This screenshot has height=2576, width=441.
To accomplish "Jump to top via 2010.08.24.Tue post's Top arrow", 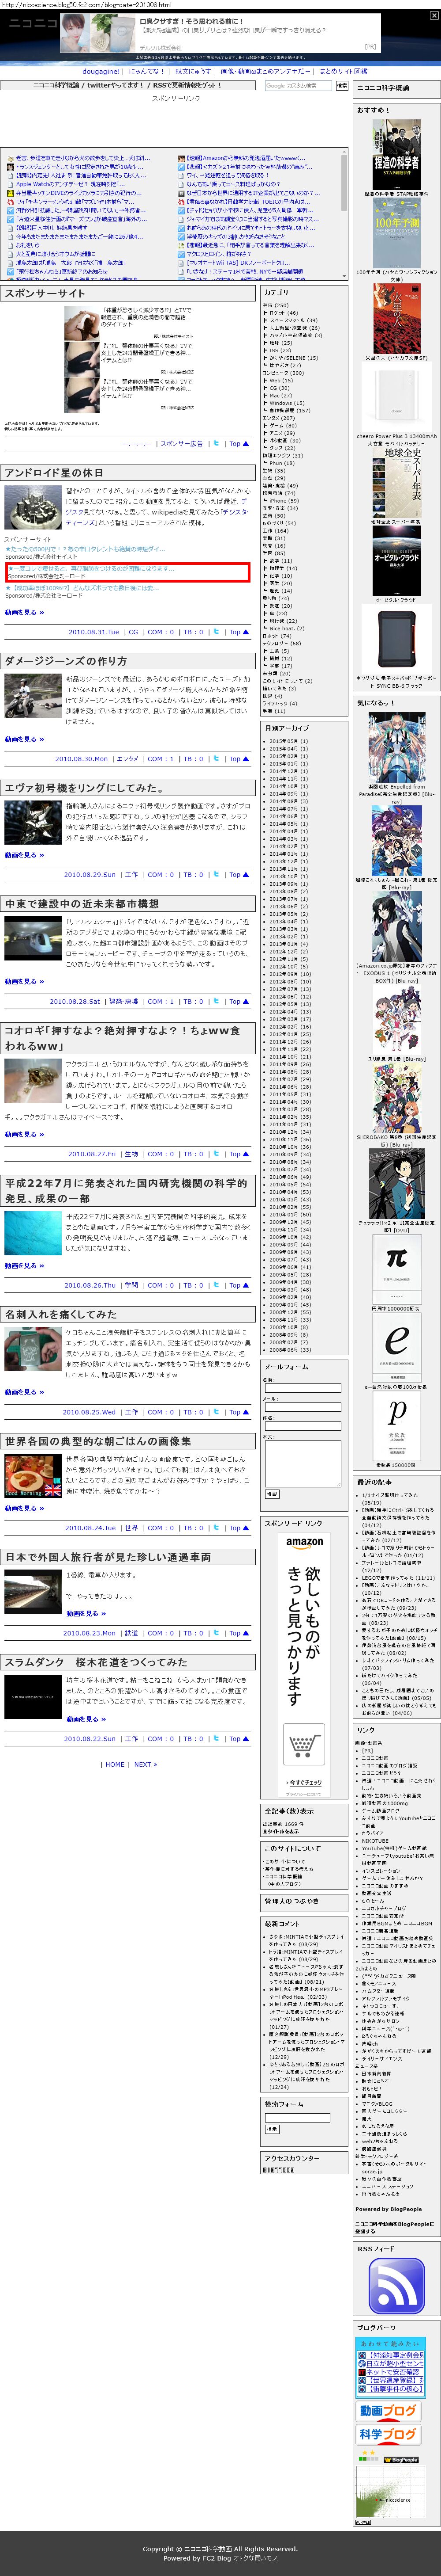I will pos(239,1528).
